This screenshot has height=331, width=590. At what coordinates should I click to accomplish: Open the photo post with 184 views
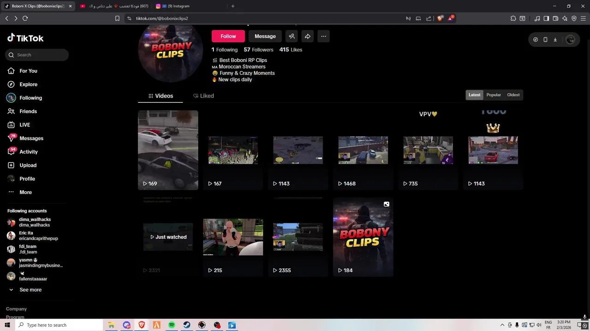[x=363, y=237]
